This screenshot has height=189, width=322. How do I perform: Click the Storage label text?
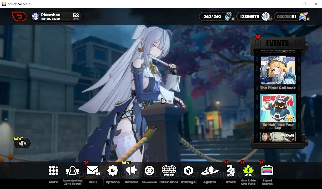coord(188,182)
